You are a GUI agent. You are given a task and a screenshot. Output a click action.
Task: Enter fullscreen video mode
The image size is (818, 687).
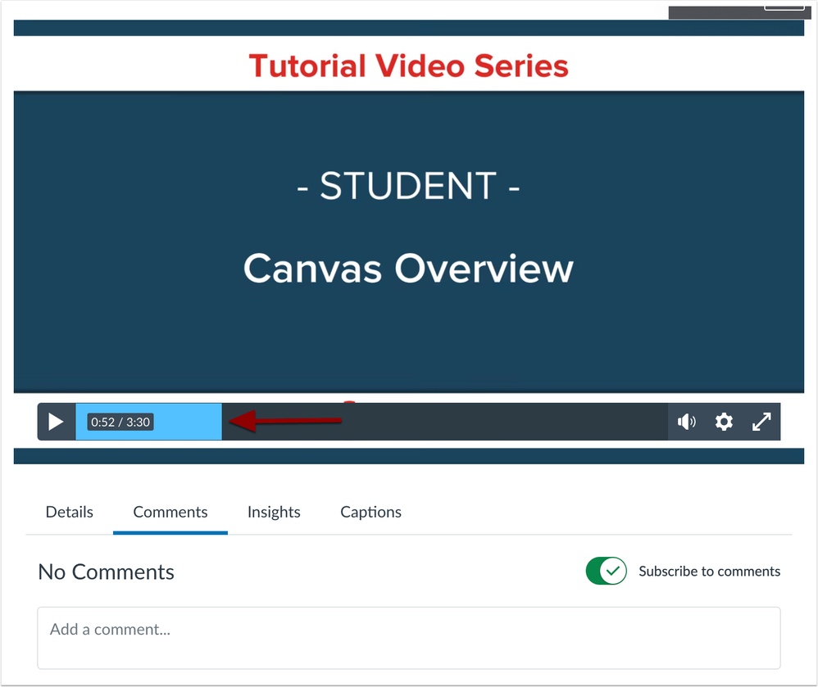coord(761,422)
